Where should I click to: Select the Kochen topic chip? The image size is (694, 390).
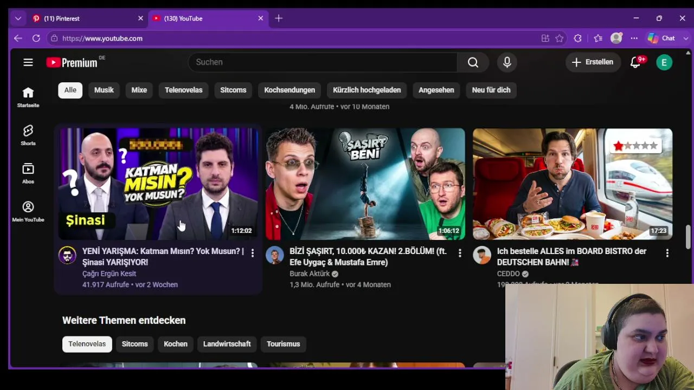pyautogui.click(x=176, y=344)
